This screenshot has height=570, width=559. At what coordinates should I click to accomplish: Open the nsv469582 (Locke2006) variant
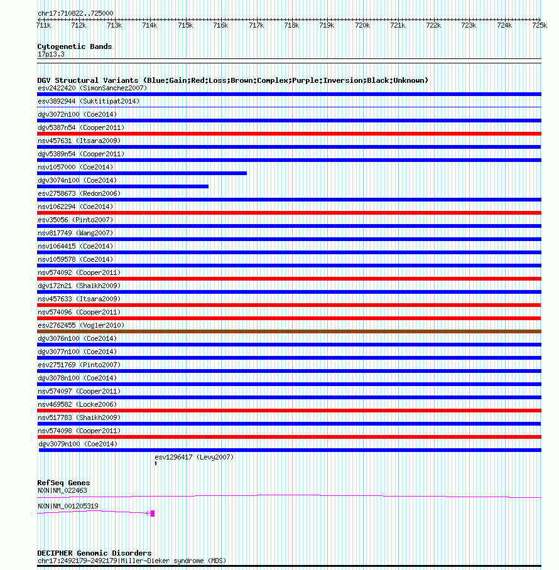coord(77,404)
